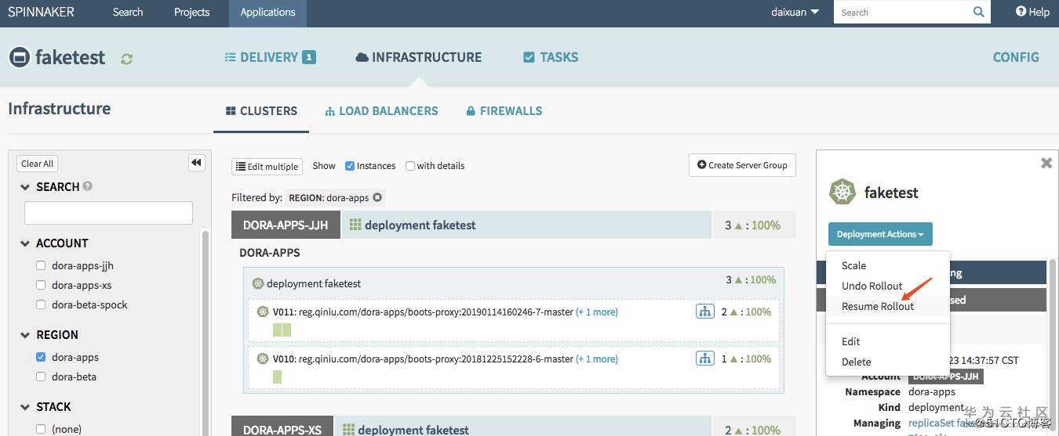Click load balancer icon on V010 row

704,359
